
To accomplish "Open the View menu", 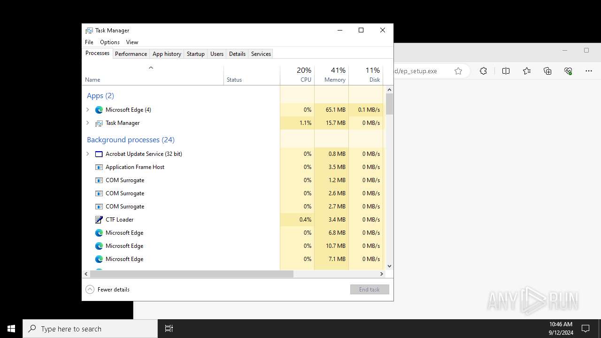I will (x=132, y=42).
